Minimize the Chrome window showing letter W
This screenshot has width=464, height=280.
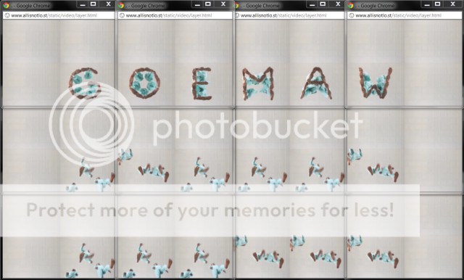coord(427,4)
